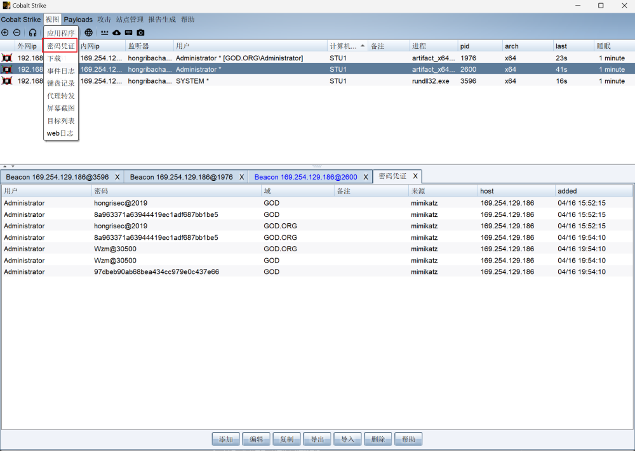Viewport: 635px width, 451px height.
Task: Sort by the 计算机 column header arrow
Action: click(363, 46)
